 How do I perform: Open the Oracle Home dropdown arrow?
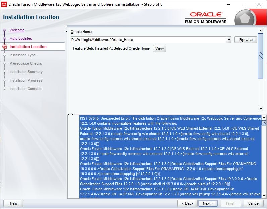[x=229, y=40]
